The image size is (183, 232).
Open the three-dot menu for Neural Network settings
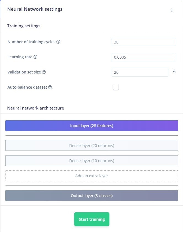pos(172,10)
